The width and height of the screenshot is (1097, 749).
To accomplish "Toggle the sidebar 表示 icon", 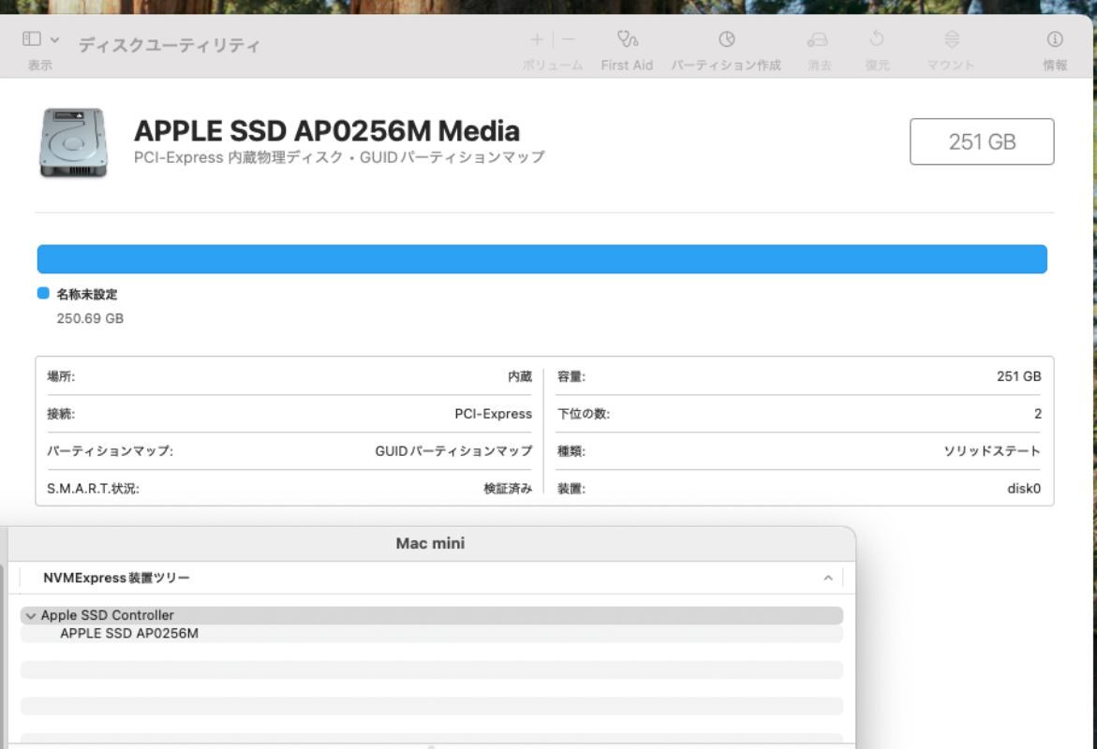I will tap(32, 39).
